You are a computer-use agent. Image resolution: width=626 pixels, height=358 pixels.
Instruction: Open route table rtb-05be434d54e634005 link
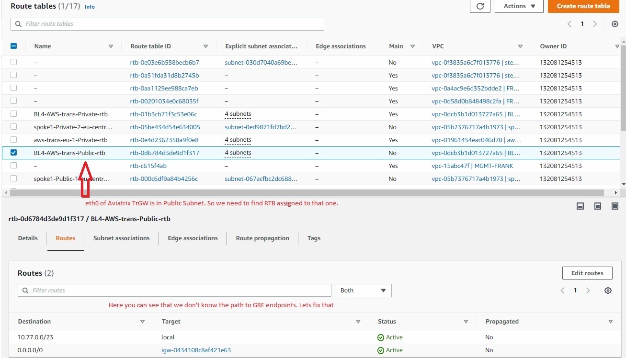point(165,127)
